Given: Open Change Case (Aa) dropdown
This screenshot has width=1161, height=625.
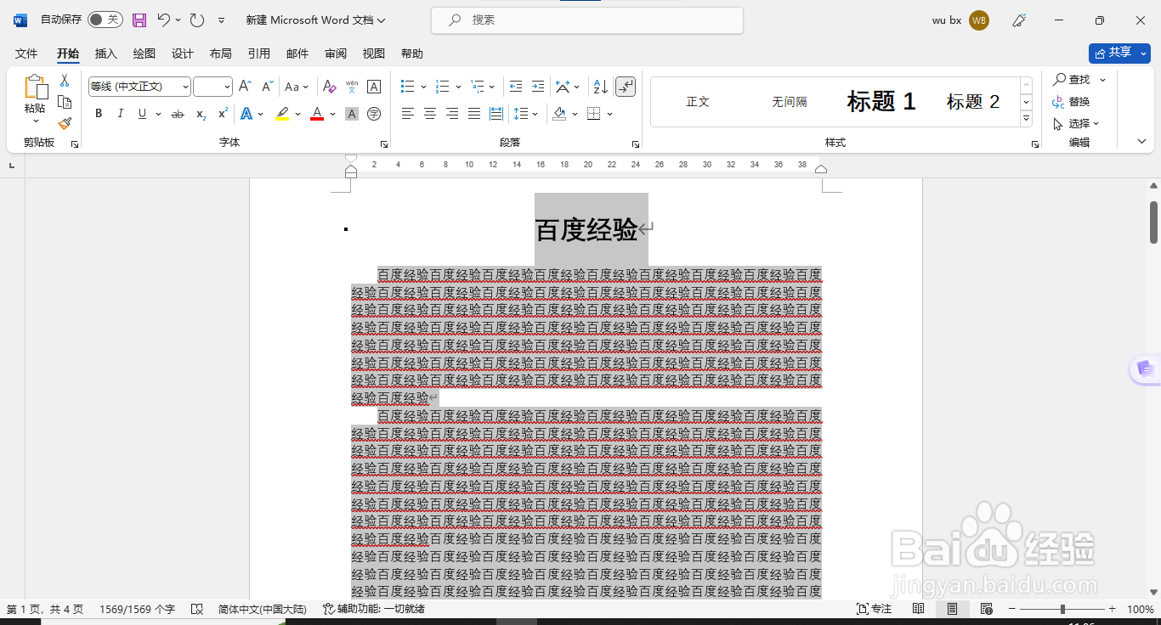Looking at the screenshot, I should click(297, 87).
